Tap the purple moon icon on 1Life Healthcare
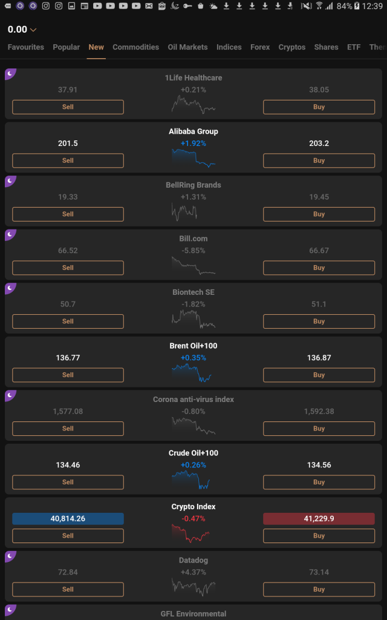The height and width of the screenshot is (620, 387). point(10,73)
